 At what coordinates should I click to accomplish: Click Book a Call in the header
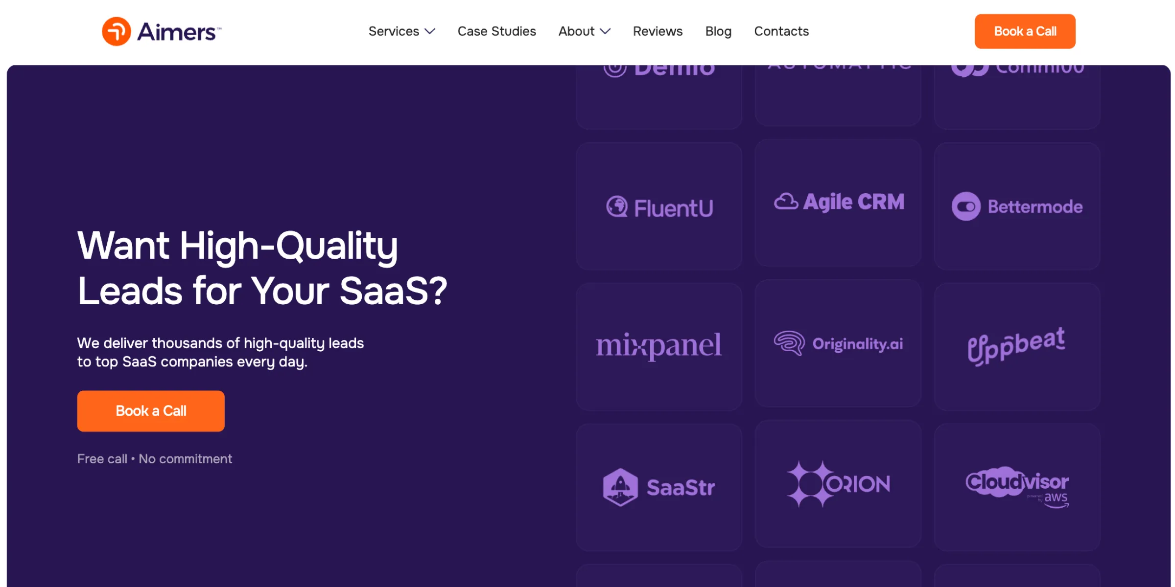tap(1025, 31)
